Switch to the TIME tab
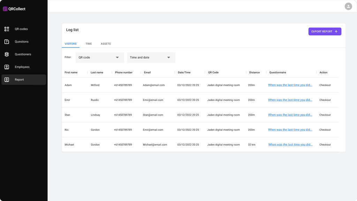The height and width of the screenshot is (201, 357). tap(89, 44)
